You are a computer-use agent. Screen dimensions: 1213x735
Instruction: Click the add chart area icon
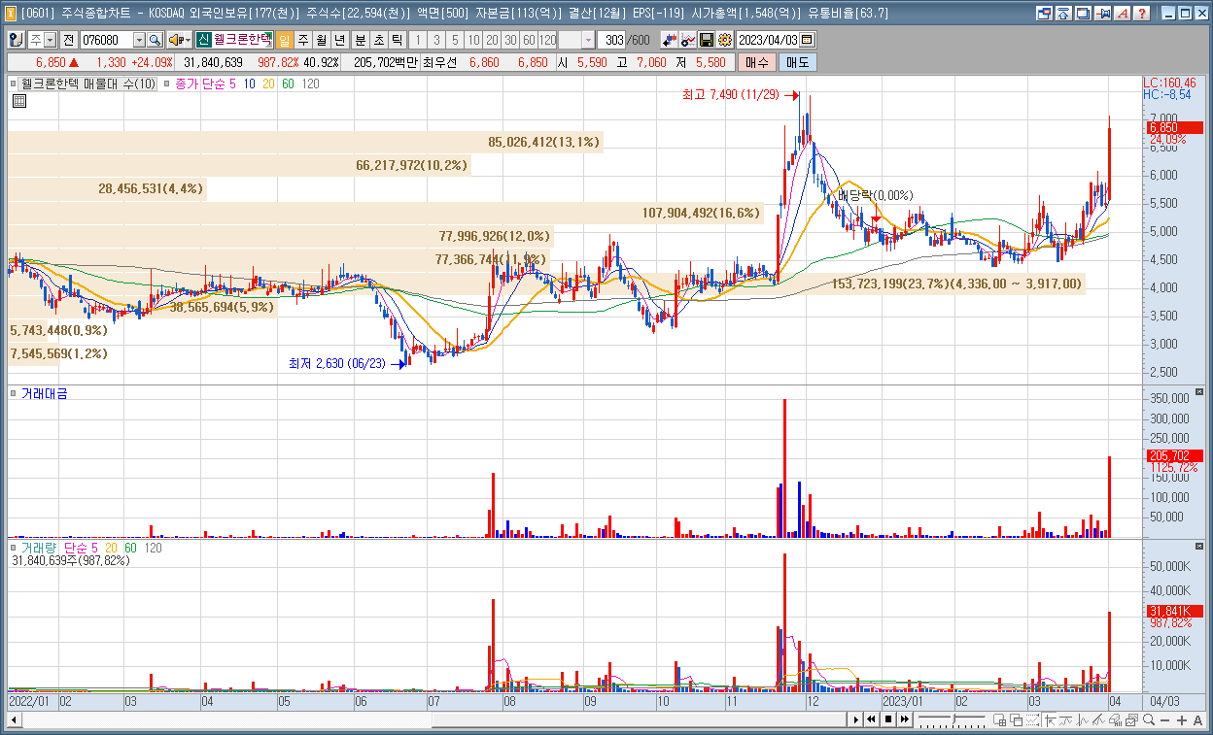coord(999,719)
